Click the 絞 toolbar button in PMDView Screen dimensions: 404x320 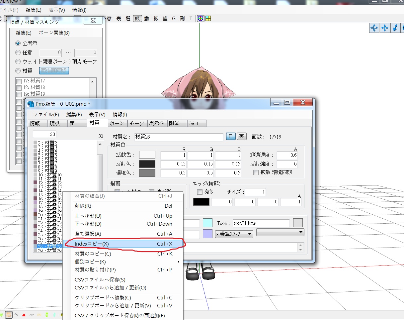click(x=137, y=19)
